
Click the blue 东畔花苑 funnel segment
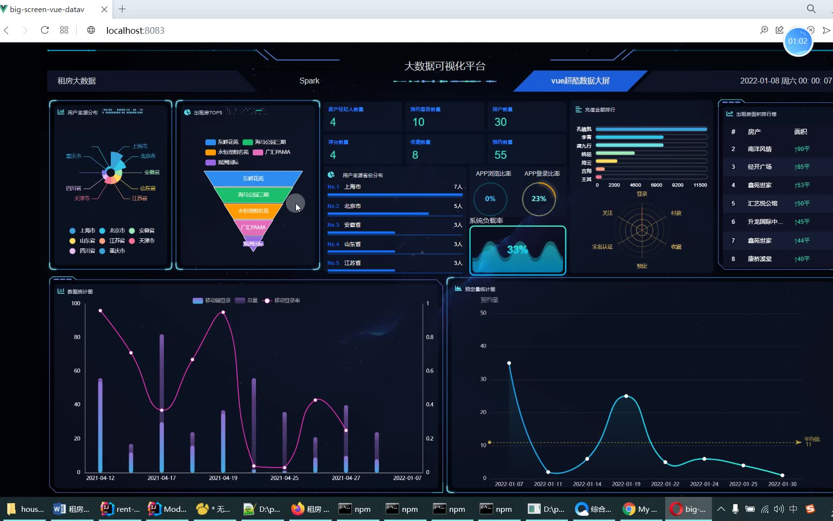(253, 178)
